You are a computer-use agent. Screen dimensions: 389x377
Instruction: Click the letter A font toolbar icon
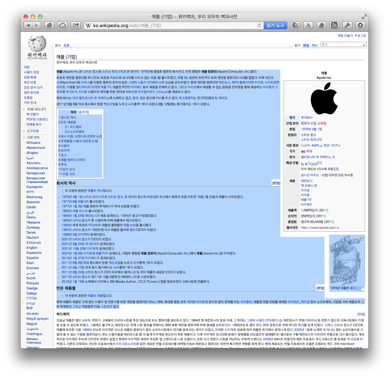[308, 25]
